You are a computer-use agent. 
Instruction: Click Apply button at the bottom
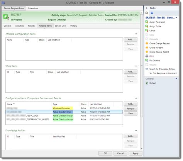136,153
